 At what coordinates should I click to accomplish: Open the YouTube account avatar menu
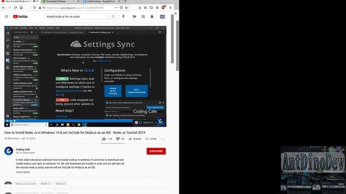pyautogui.click(x=162, y=17)
